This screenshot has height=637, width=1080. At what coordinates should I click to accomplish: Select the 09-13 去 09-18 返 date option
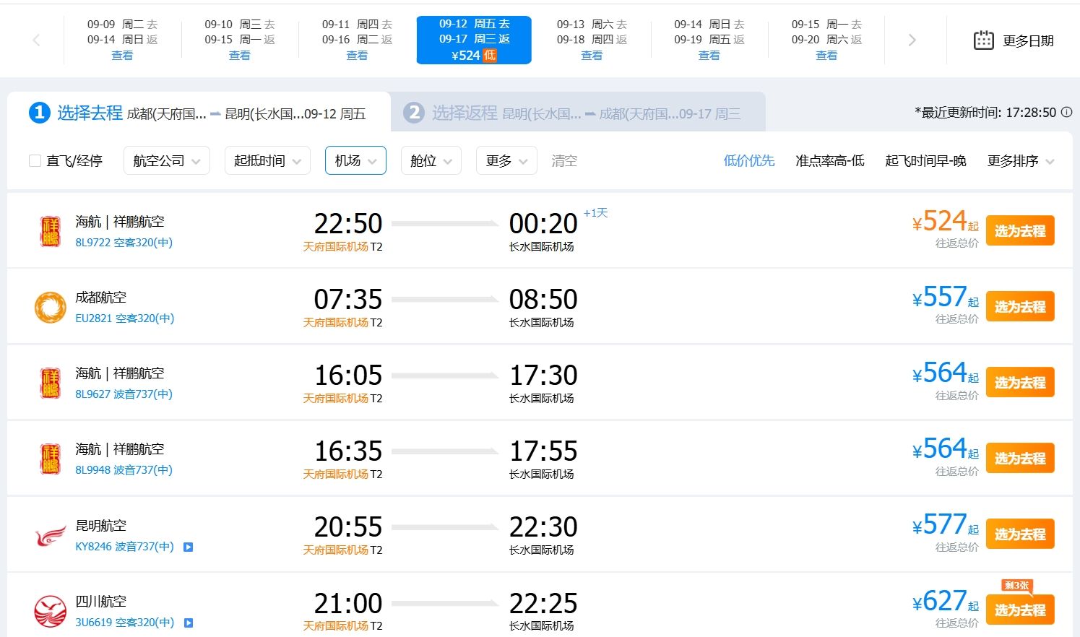[592, 40]
